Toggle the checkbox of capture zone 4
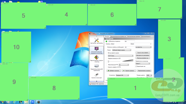186x104 pixels. [47, 5]
